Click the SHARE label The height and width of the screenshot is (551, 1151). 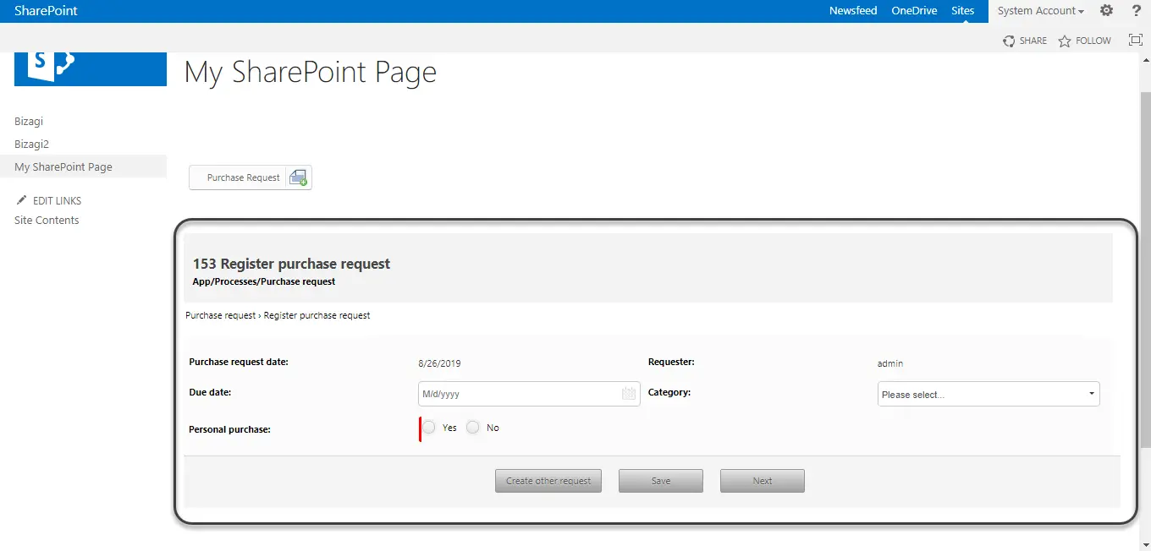point(1033,41)
